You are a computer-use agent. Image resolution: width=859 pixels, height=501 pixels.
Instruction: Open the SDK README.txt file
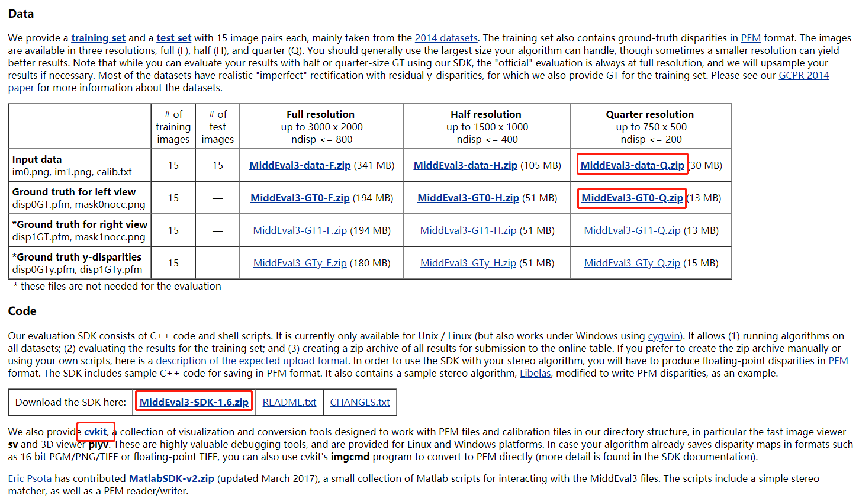(289, 402)
